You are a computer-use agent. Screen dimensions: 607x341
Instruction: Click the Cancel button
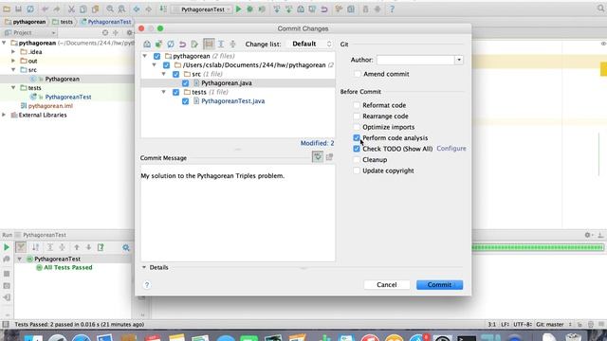(387, 285)
